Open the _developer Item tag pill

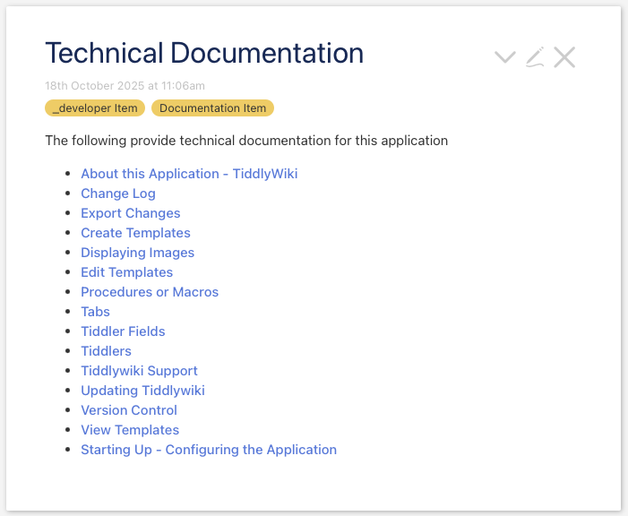pyautogui.click(x=95, y=108)
